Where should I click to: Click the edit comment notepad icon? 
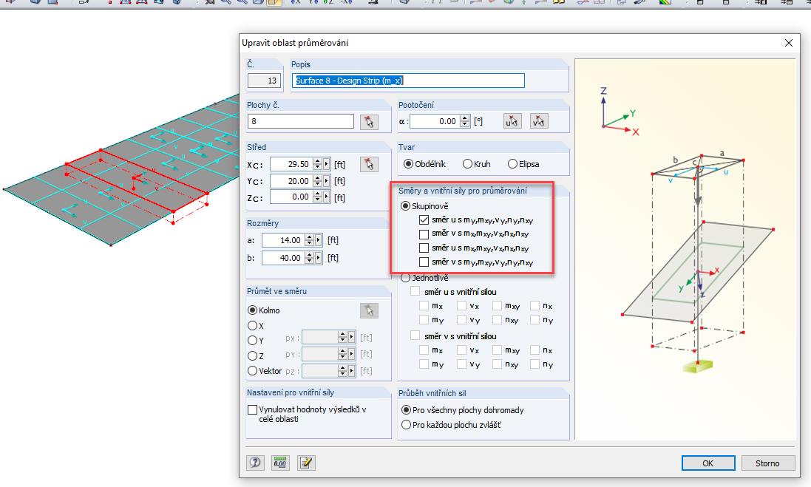point(305,463)
